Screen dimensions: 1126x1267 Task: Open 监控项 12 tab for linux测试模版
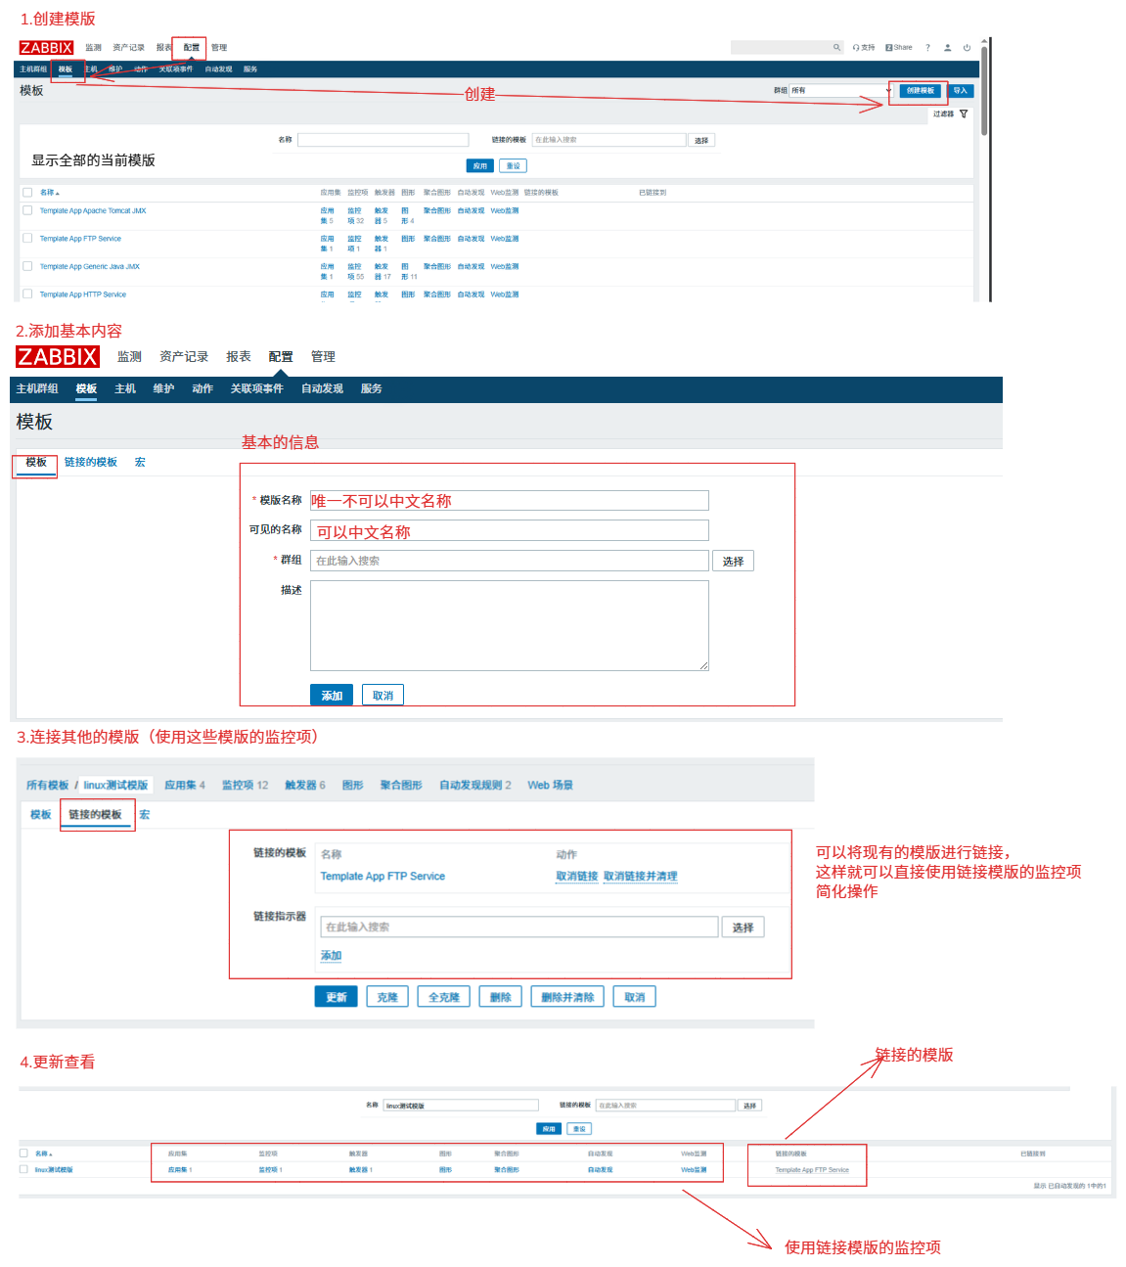coord(245,785)
